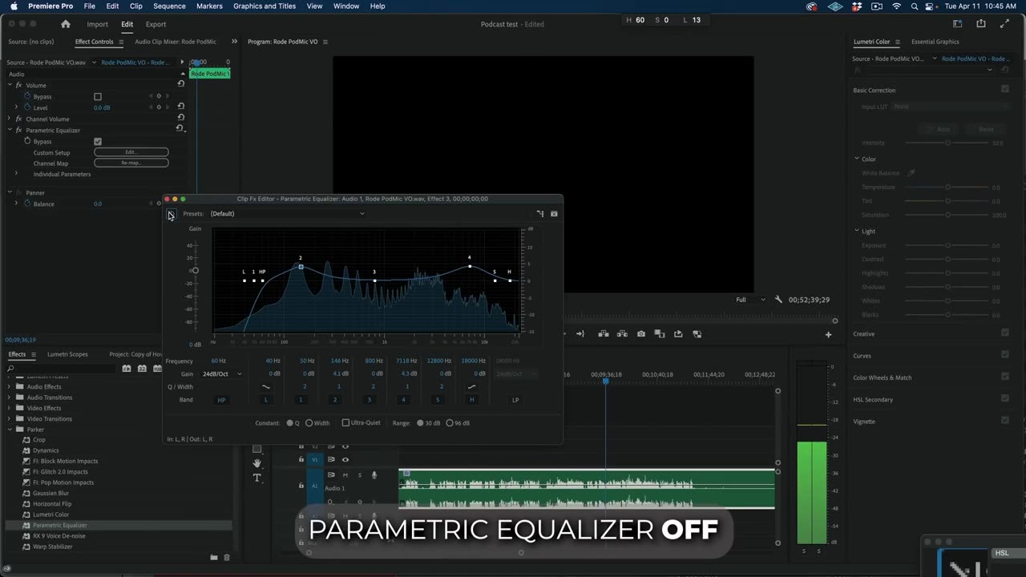The image size is (1026, 577).
Task: Open the Program monitor button editor plus
Action: tap(829, 334)
